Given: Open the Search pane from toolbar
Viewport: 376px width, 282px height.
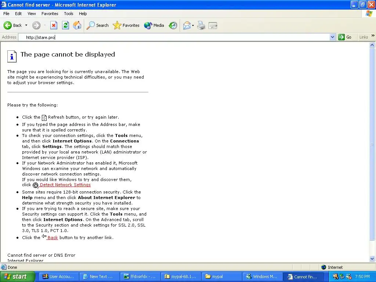Looking at the screenshot, I should point(97,25).
